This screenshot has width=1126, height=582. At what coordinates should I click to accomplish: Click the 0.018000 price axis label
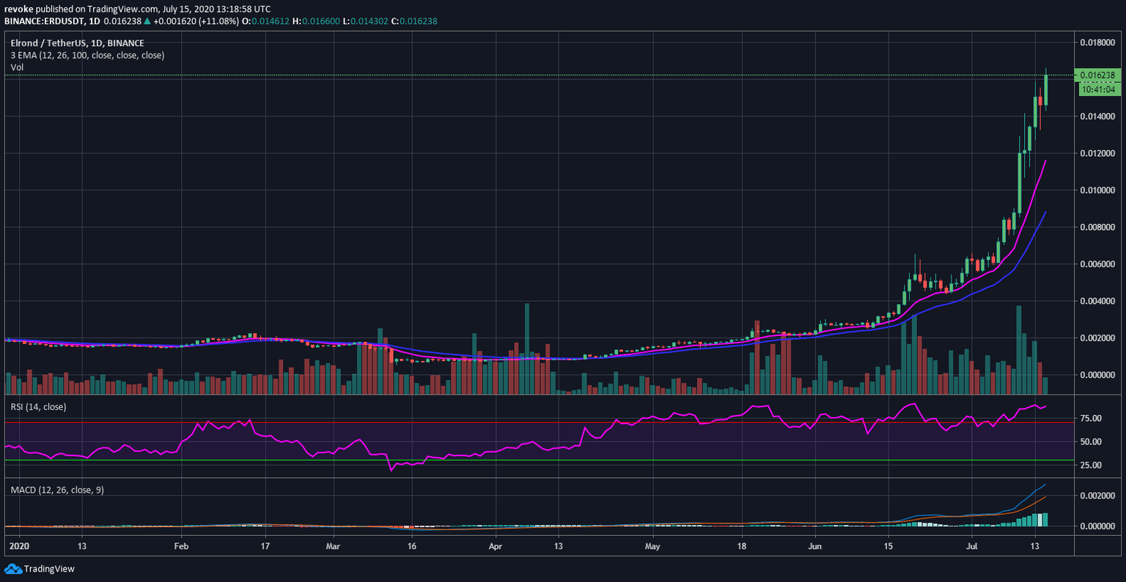click(1097, 42)
